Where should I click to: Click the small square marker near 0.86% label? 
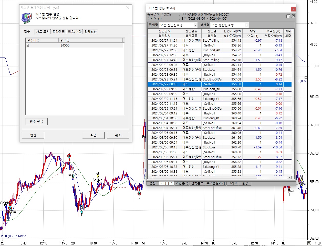pyautogui.click(x=306, y=77)
